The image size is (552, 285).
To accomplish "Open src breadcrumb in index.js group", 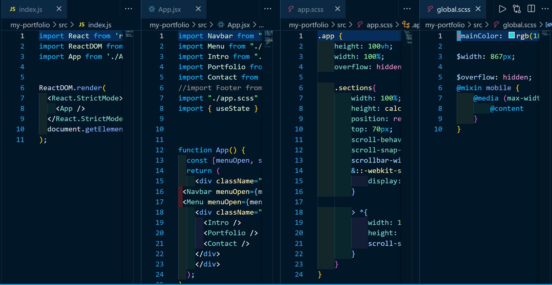I will point(63,25).
